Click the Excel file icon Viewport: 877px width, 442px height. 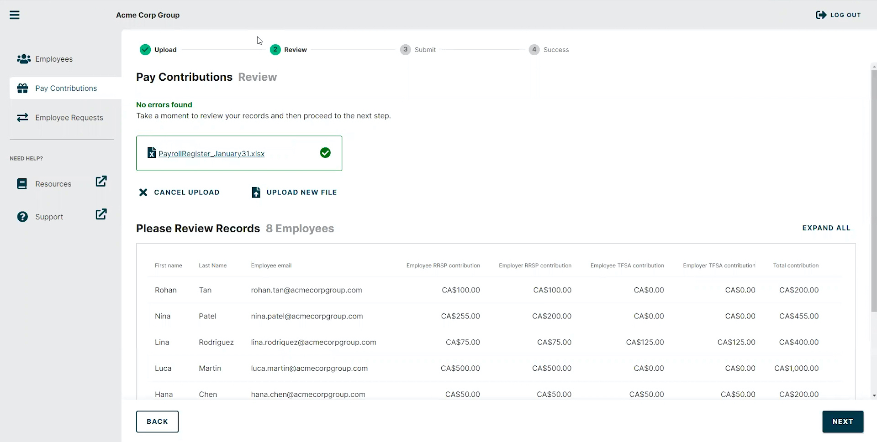point(152,153)
